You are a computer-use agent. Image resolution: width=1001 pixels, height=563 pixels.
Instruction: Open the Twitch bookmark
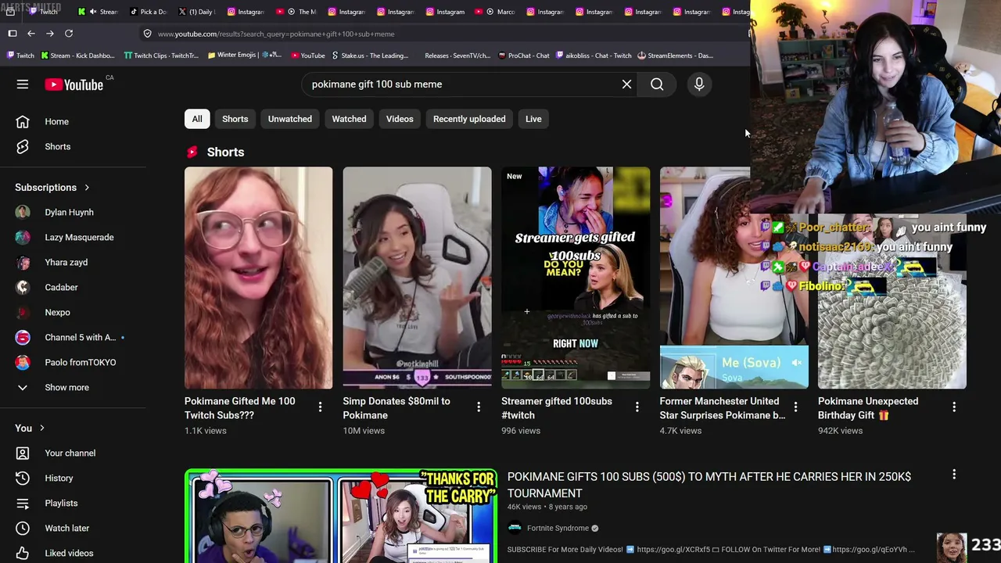pos(20,56)
